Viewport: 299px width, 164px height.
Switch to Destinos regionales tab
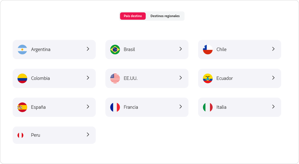(165, 16)
